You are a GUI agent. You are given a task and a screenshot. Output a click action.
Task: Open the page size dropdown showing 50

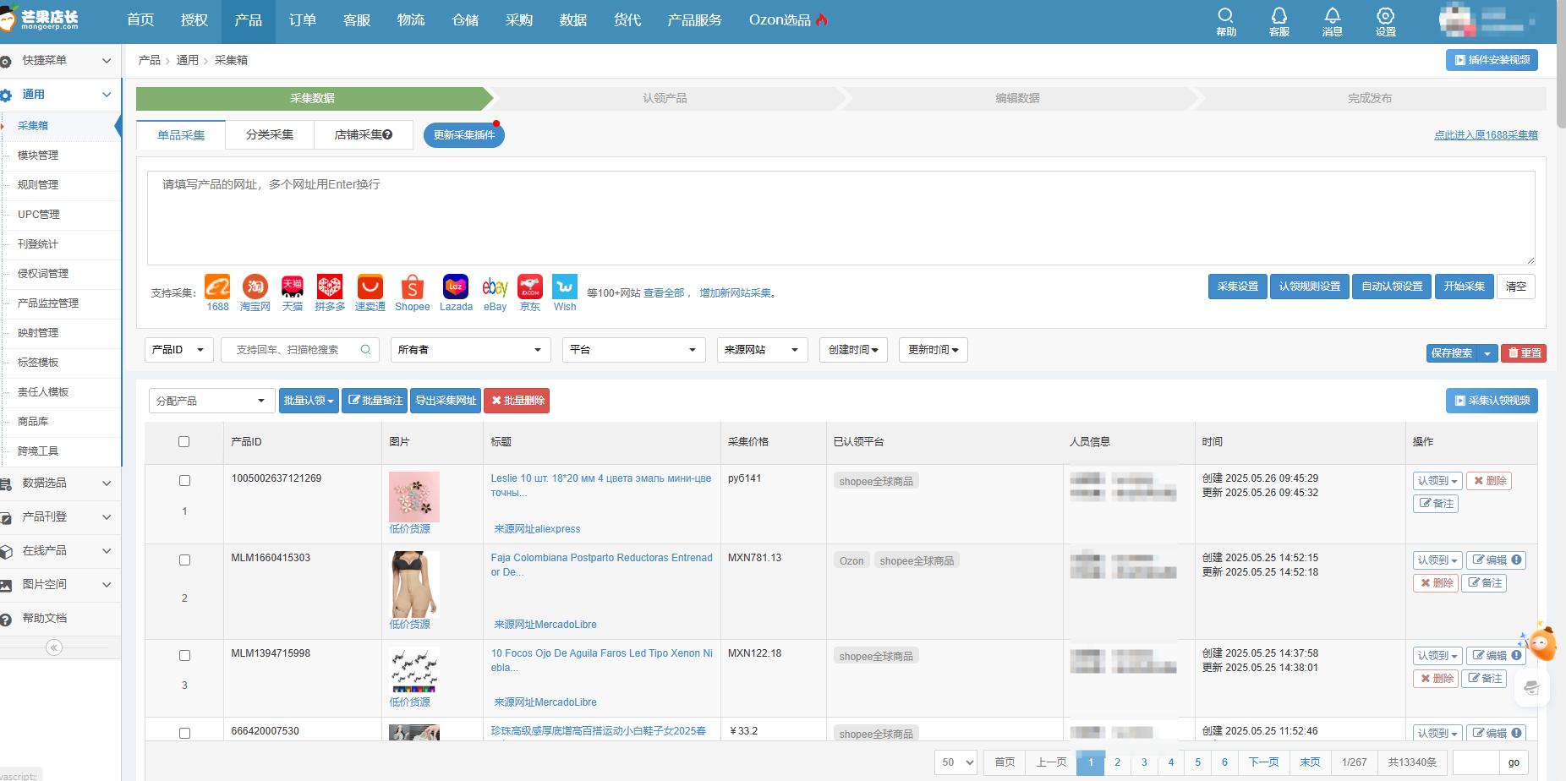click(955, 762)
